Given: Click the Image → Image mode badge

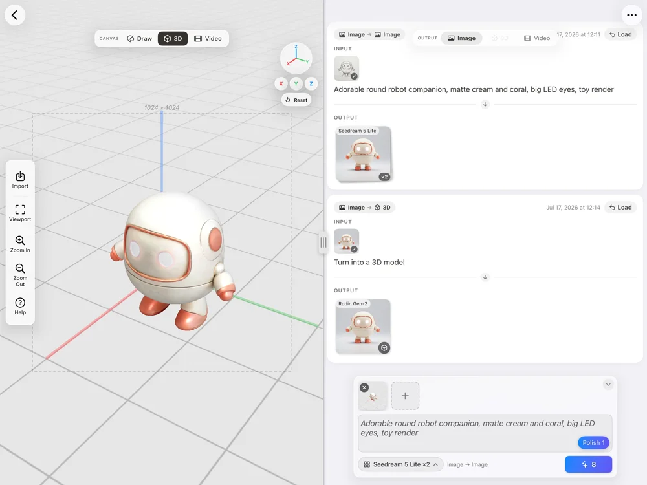Looking at the screenshot, I should pos(369,34).
